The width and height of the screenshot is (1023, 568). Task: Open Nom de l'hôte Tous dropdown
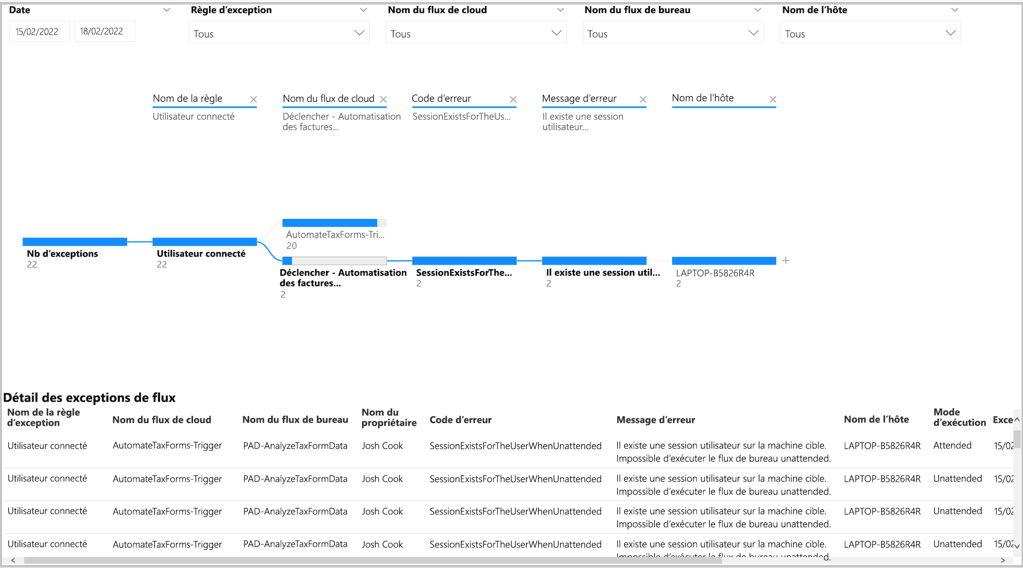(870, 33)
